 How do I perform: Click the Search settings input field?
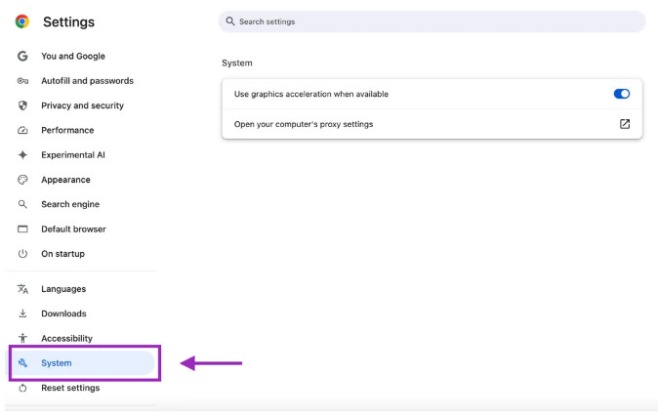[x=432, y=21]
